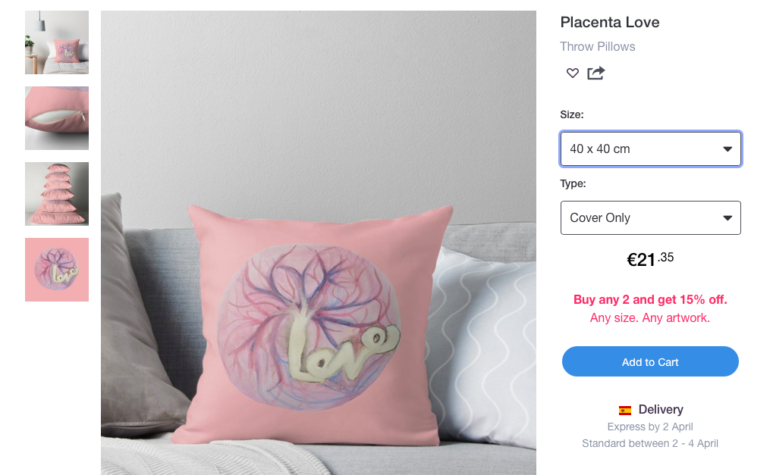Click the €21.35 price text
Viewport: 773px width, 475px height.
(x=650, y=259)
